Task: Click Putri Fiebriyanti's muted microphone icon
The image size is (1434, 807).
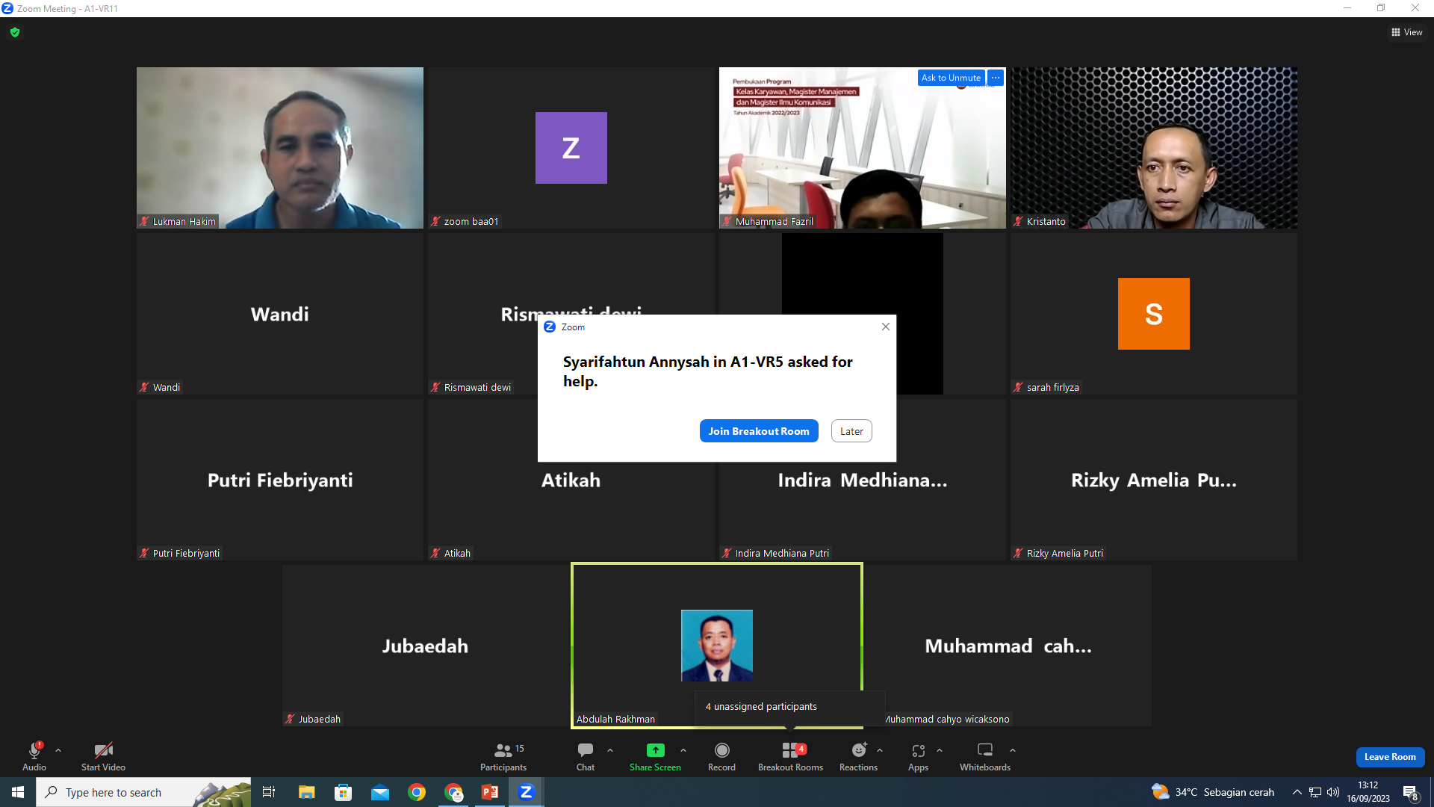Action: [x=144, y=553]
